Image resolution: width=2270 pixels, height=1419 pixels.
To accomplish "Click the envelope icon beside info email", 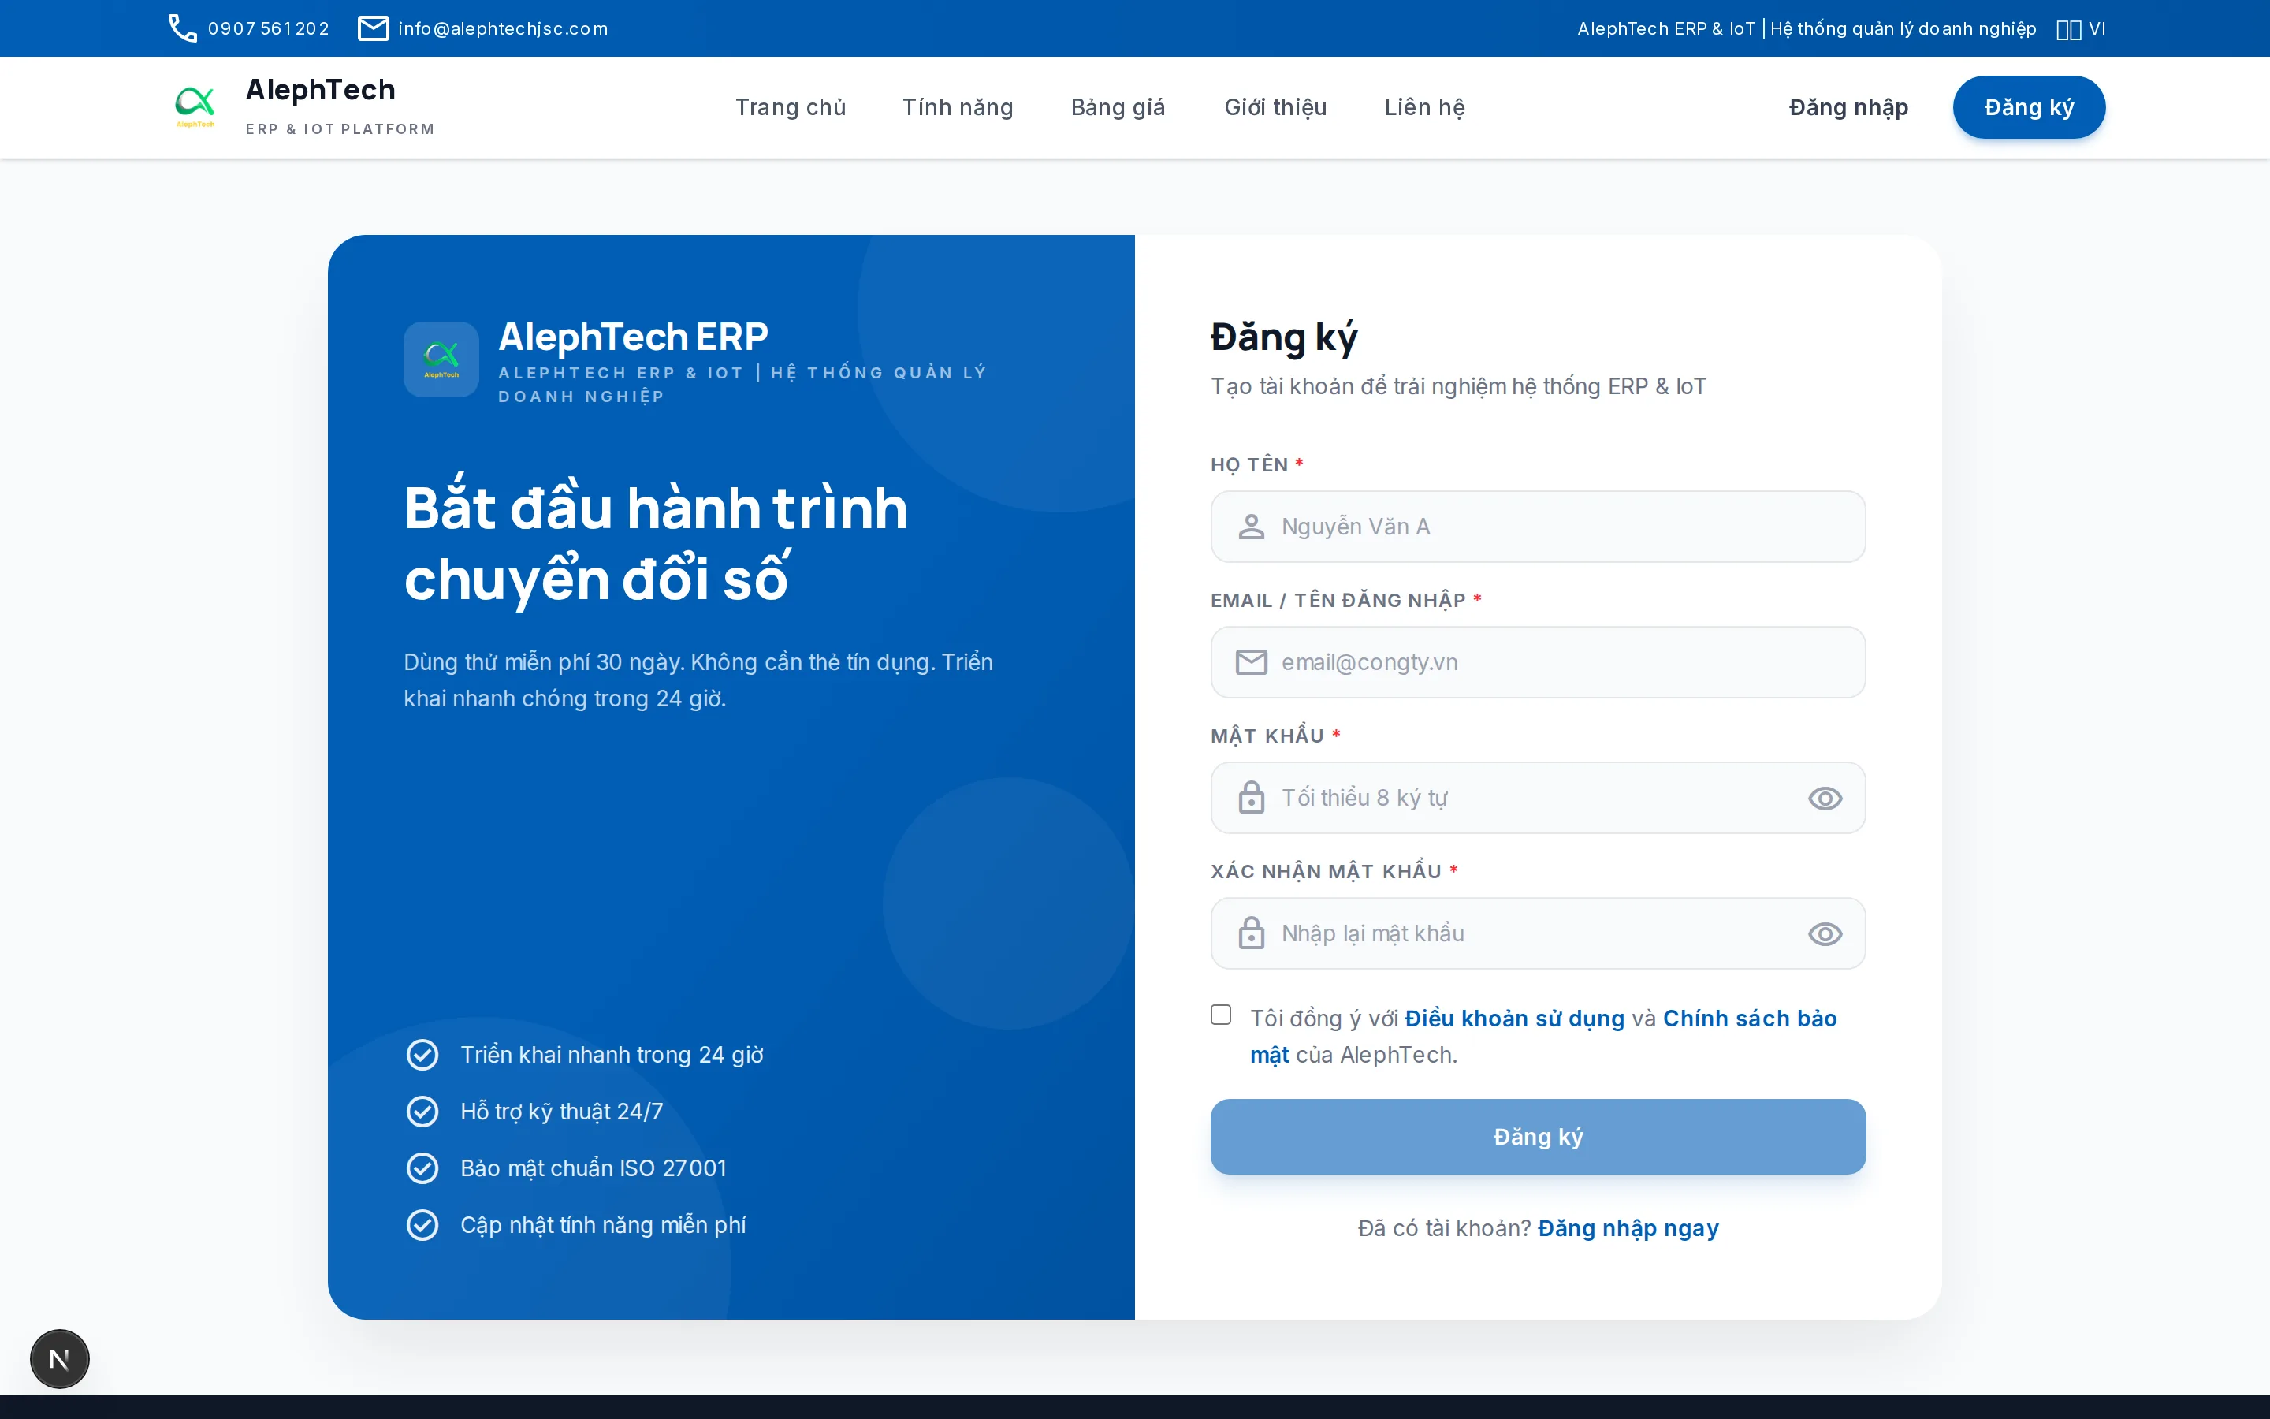I will 374,28.
